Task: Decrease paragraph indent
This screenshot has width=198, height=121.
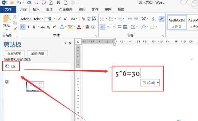Action: point(130,19)
